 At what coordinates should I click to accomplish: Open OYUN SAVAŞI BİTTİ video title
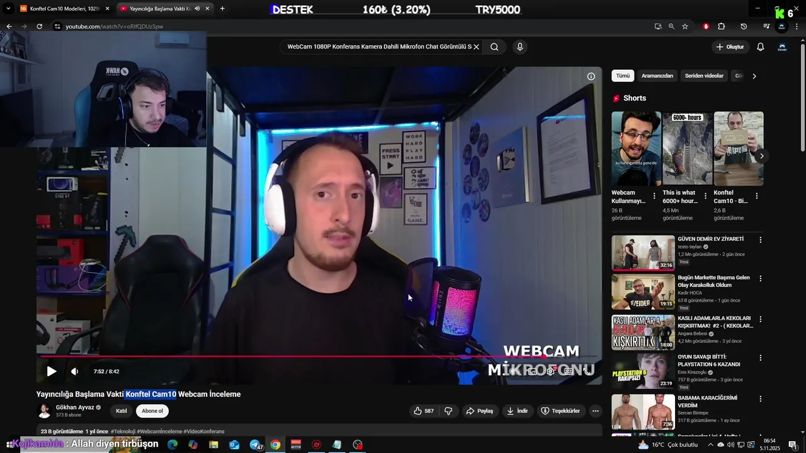708,361
